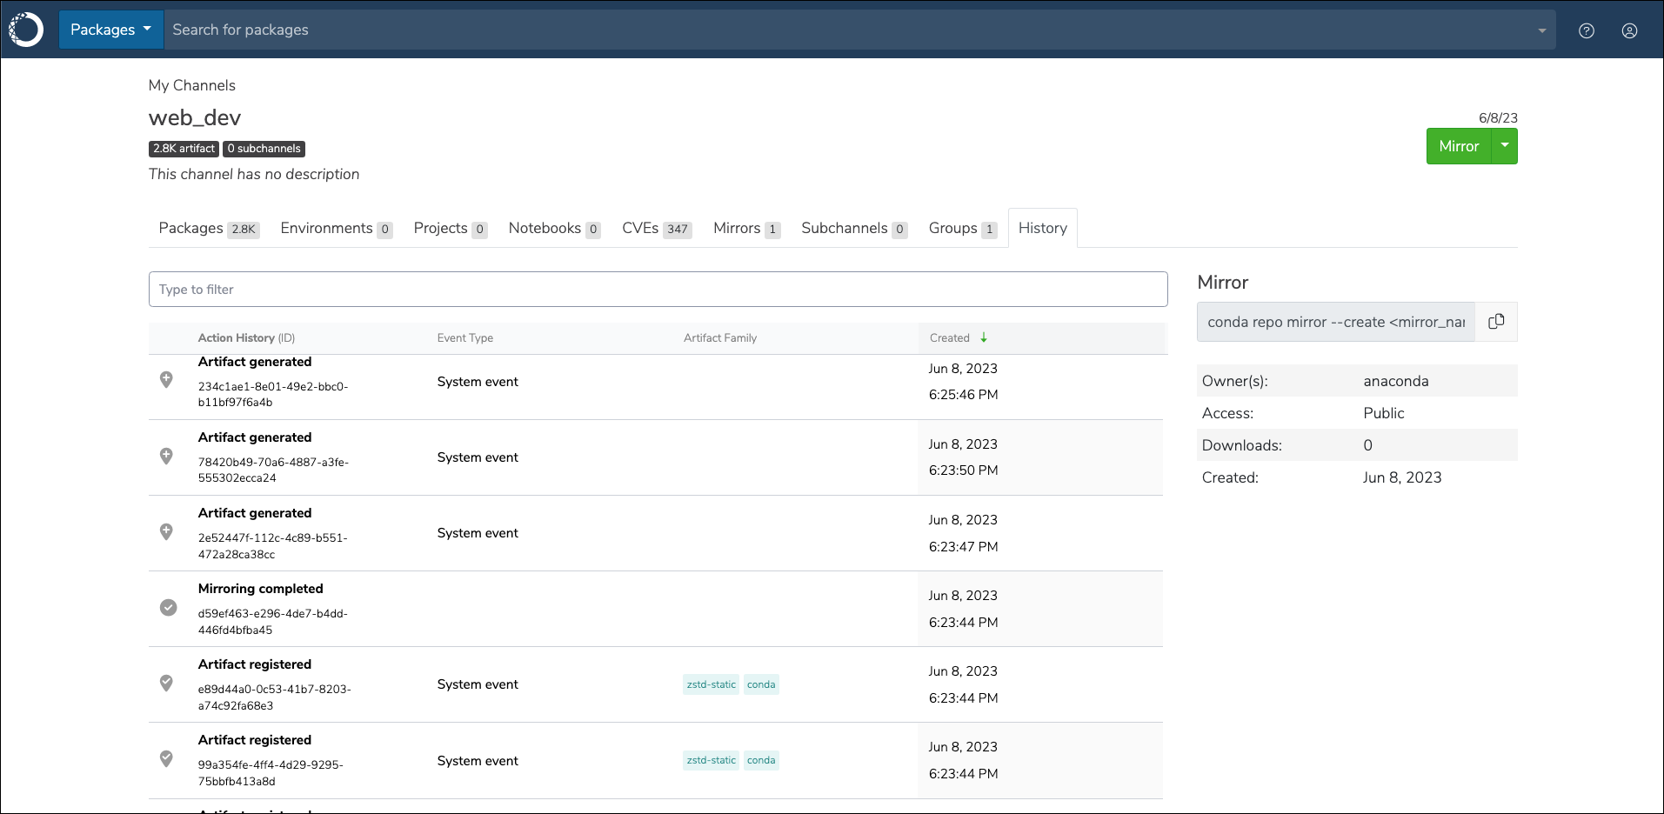Switch to the CVEs tab

point(657,228)
